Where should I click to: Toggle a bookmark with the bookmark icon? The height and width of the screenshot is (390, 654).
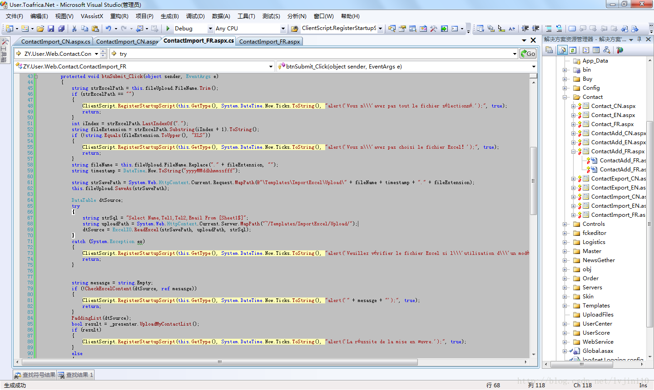click(572, 29)
